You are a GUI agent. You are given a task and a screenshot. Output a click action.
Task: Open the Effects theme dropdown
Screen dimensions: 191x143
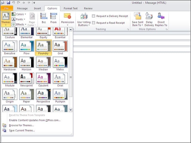(x=19, y=24)
